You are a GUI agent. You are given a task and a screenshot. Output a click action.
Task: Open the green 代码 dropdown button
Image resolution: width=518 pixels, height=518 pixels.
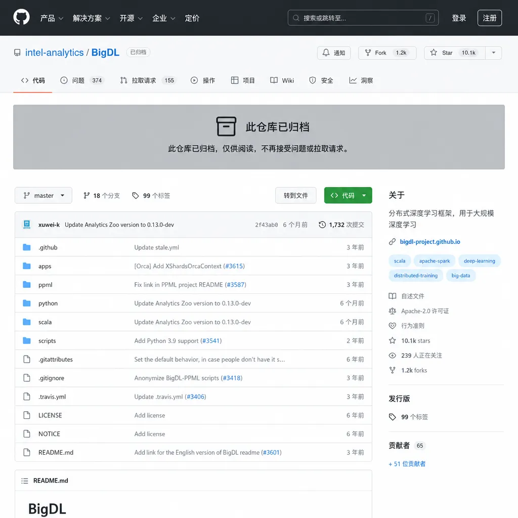tap(348, 196)
